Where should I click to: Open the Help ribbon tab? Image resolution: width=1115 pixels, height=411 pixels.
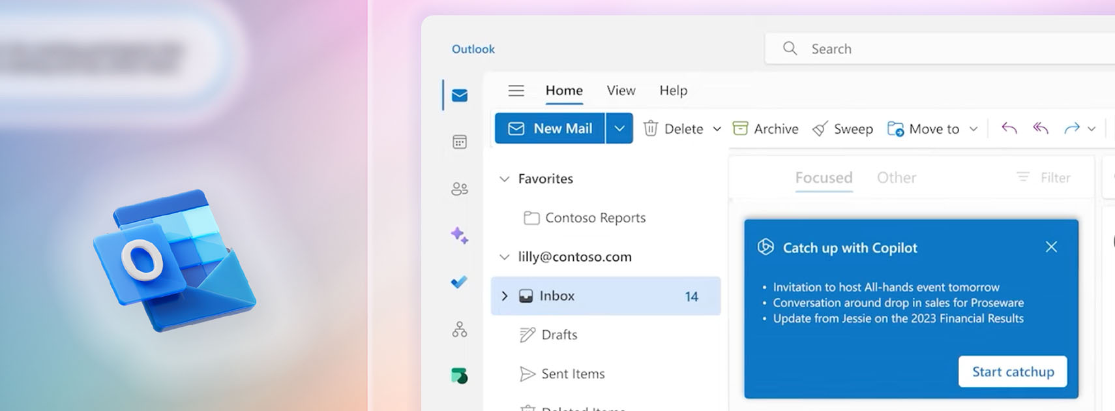pos(674,91)
